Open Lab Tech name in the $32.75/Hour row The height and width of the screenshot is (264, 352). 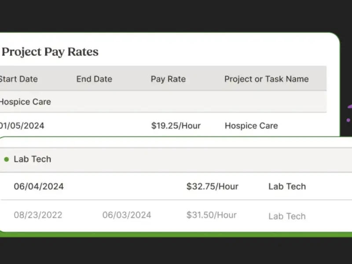pos(287,186)
